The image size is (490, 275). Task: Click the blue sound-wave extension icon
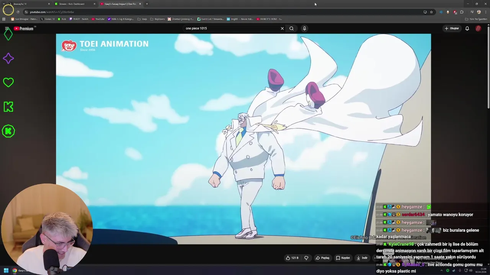click(x=441, y=12)
